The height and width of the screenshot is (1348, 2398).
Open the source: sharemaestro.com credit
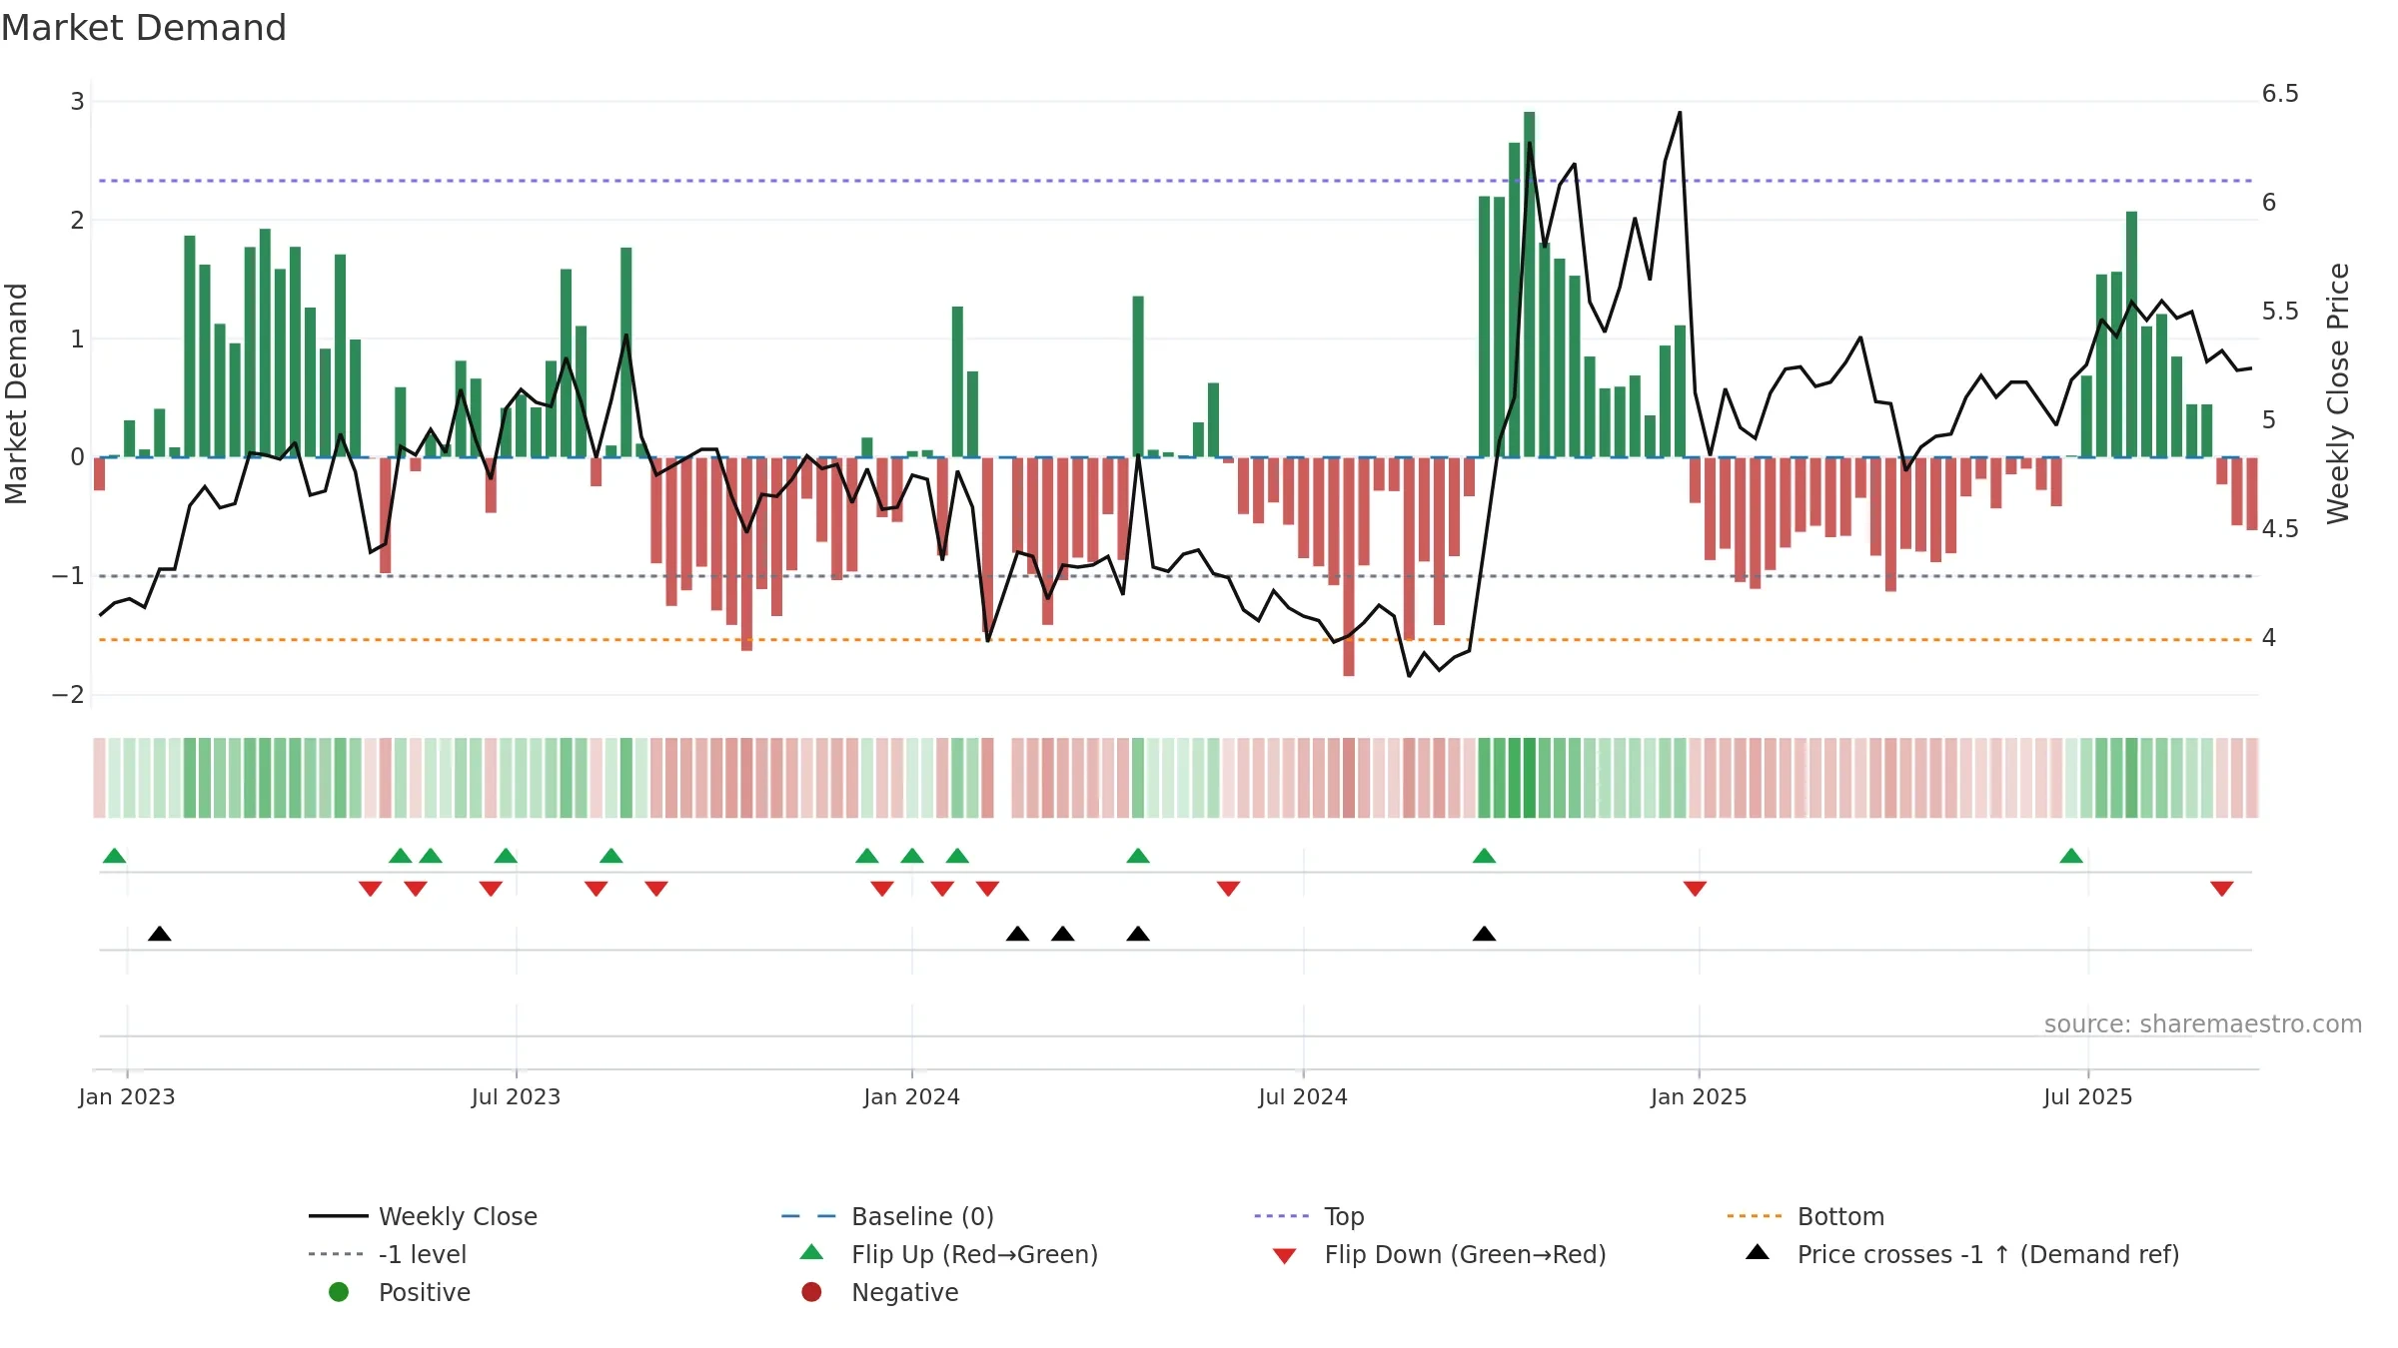(x=2203, y=1024)
